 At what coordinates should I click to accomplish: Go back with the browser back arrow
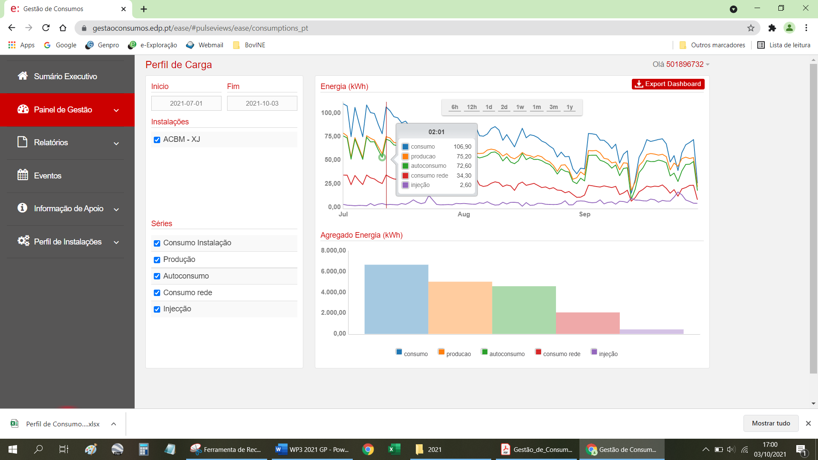(12, 28)
